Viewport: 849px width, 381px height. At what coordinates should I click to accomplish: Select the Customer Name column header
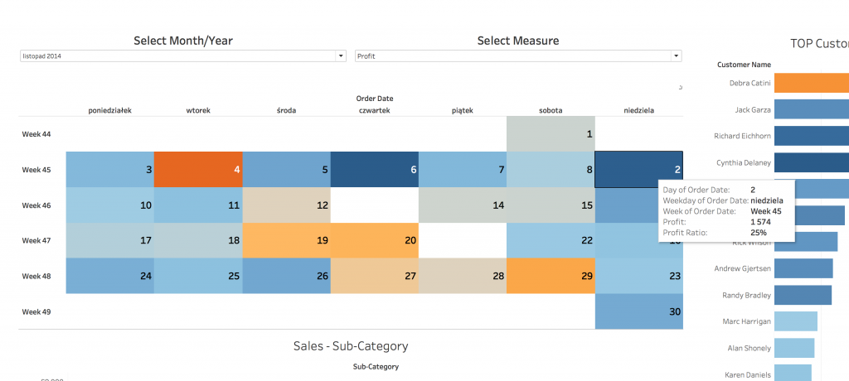(744, 65)
